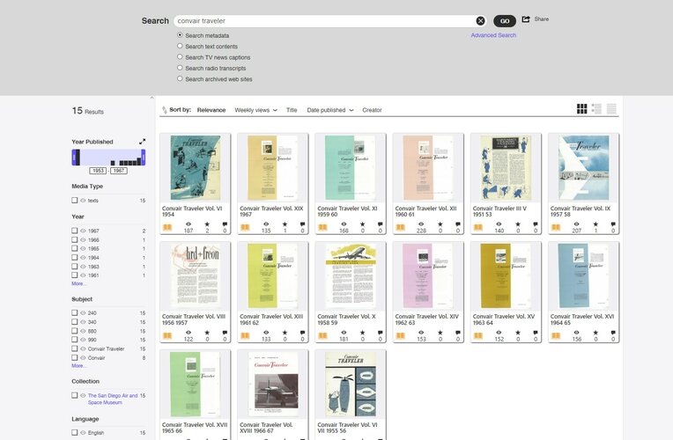Image resolution: width=673 pixels, height=440 pixels.
Task: Show only subject Convair Traveler via eye icon
Action: [x=84, y=348]
